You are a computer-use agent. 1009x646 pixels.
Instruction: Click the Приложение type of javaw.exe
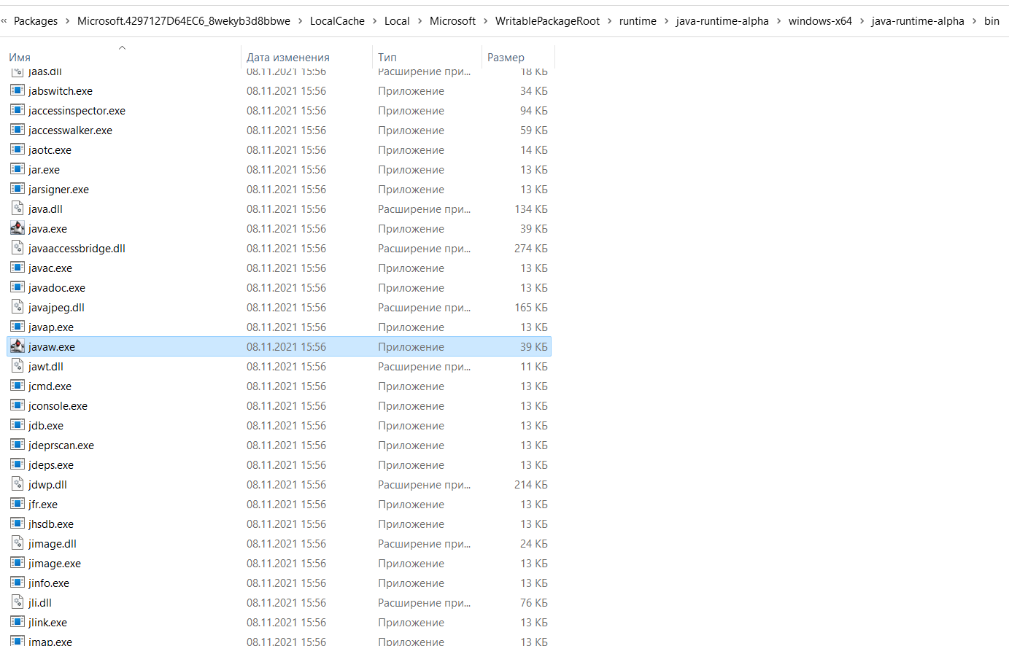pos(411,346)
